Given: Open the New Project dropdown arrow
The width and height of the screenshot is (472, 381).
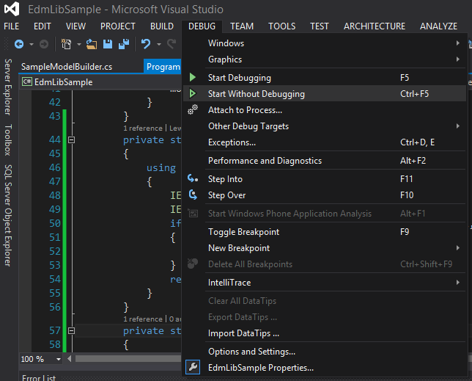Looking at the screenshot, I should coord(79,44).
